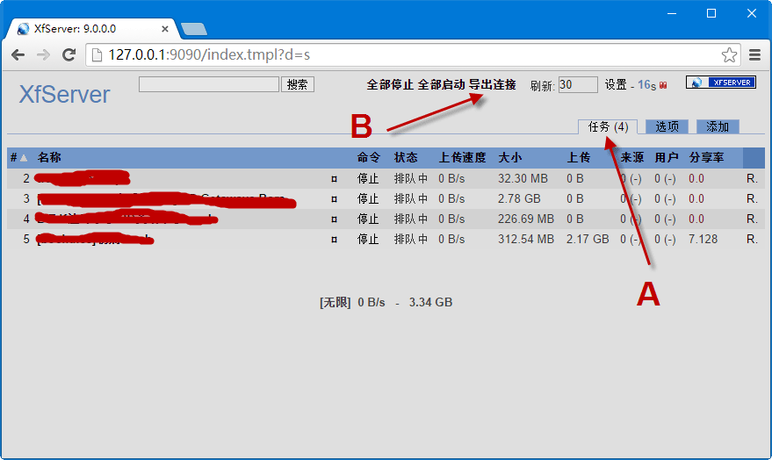Click the 排队中 status in row 2
772x460 pixels.
[x=411, y=178]
